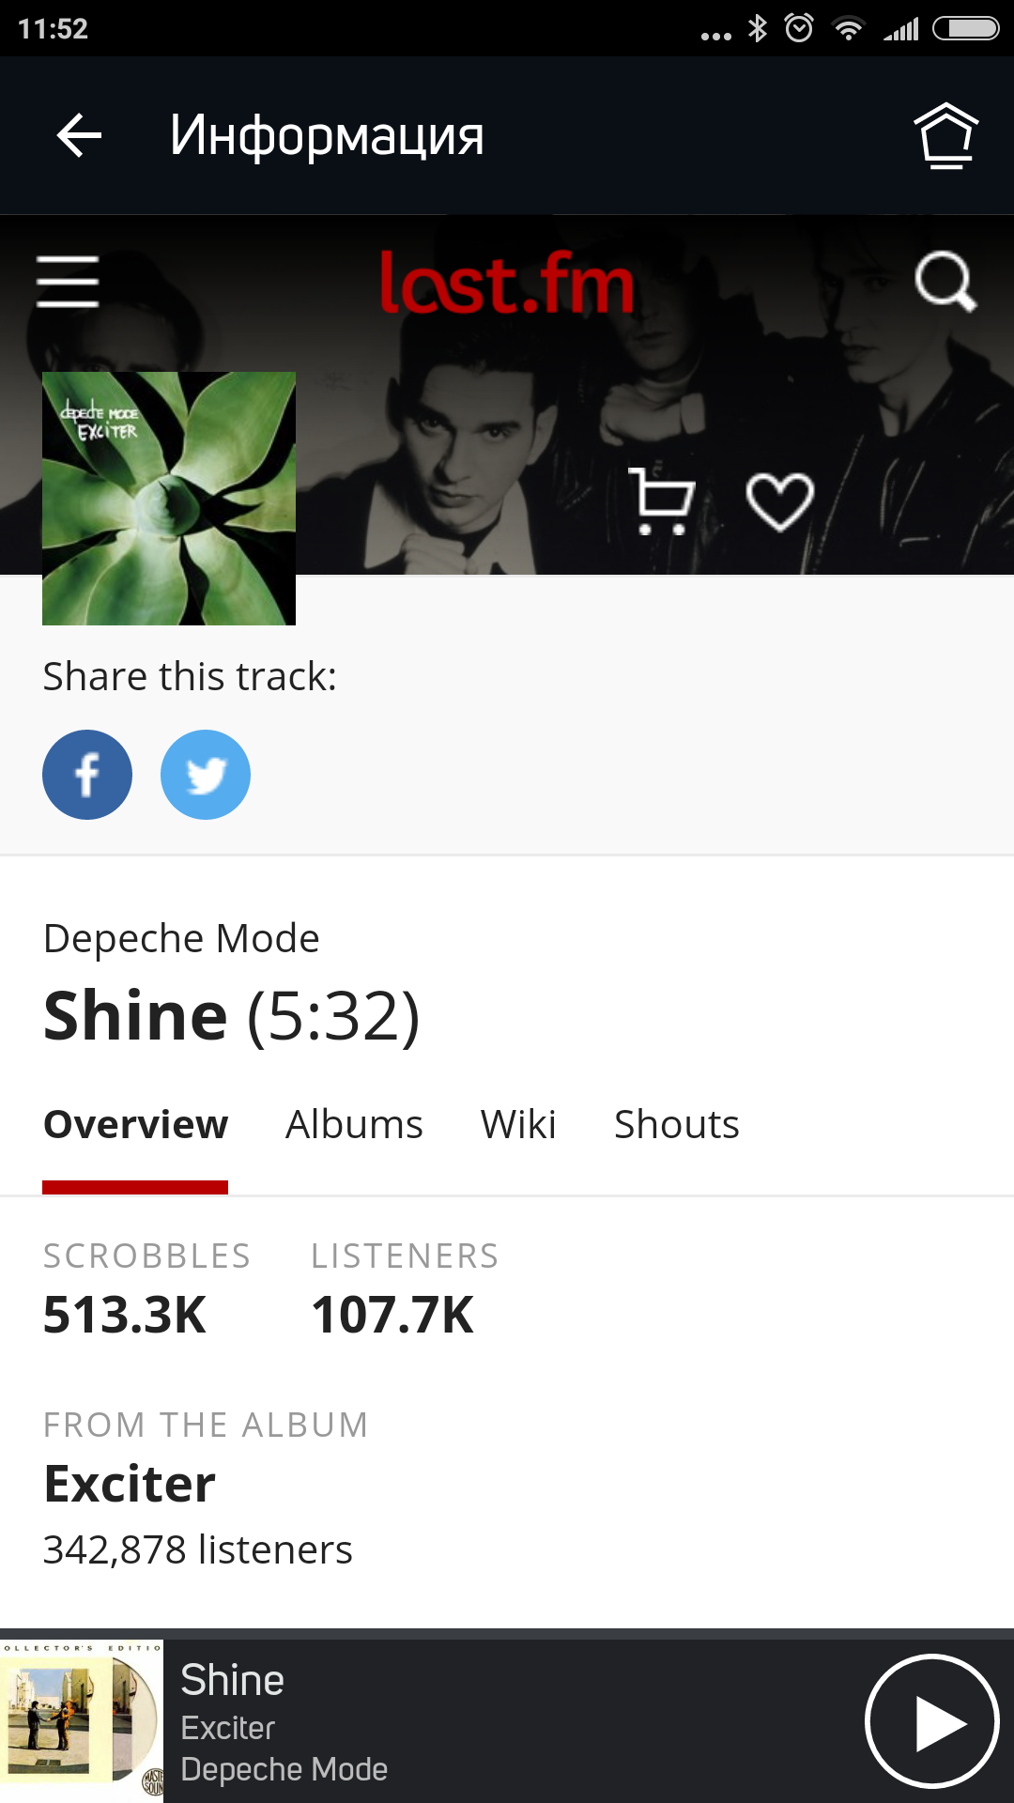Tap the Depeche Mode artist name
This screenshot has width=1014, height=1803.
pos(181,938)
